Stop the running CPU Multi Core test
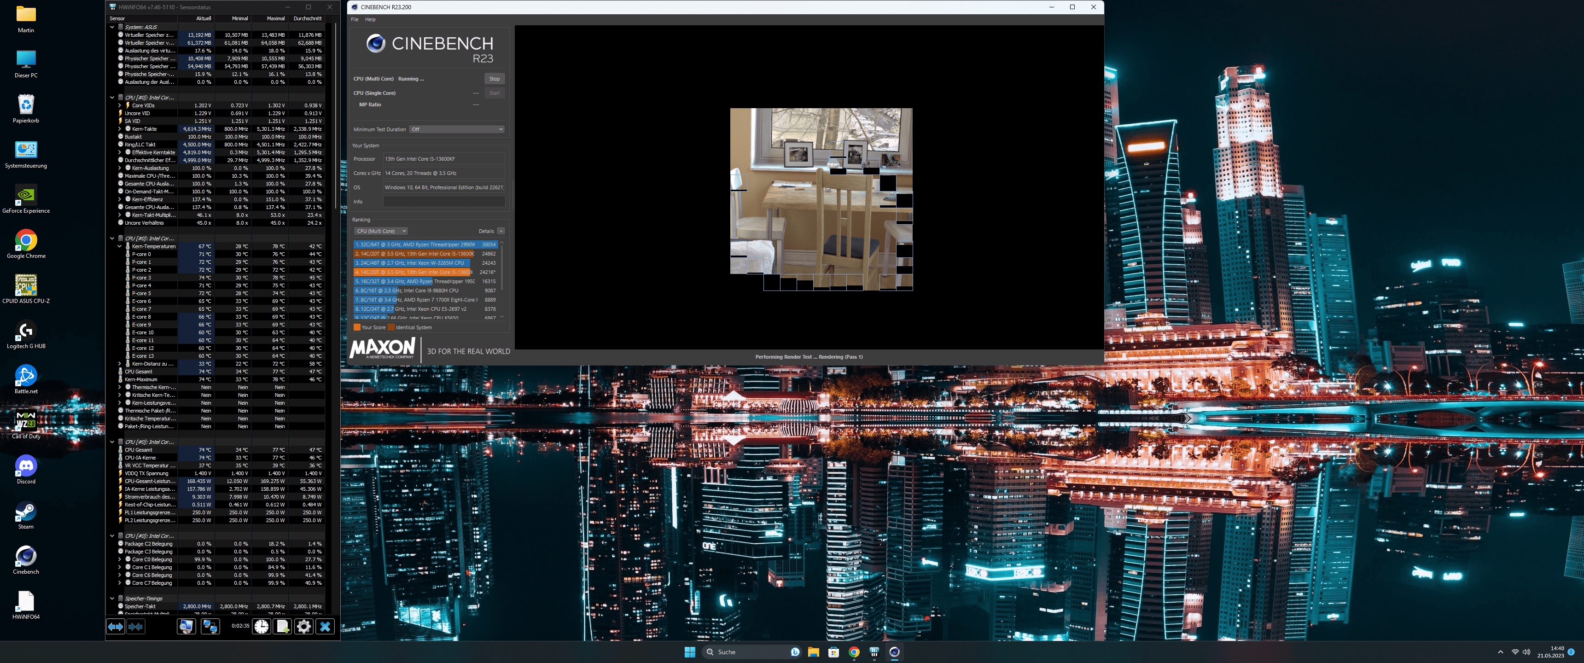The image size is (1584, 663). pyautogui.click(x=495, y=79)
